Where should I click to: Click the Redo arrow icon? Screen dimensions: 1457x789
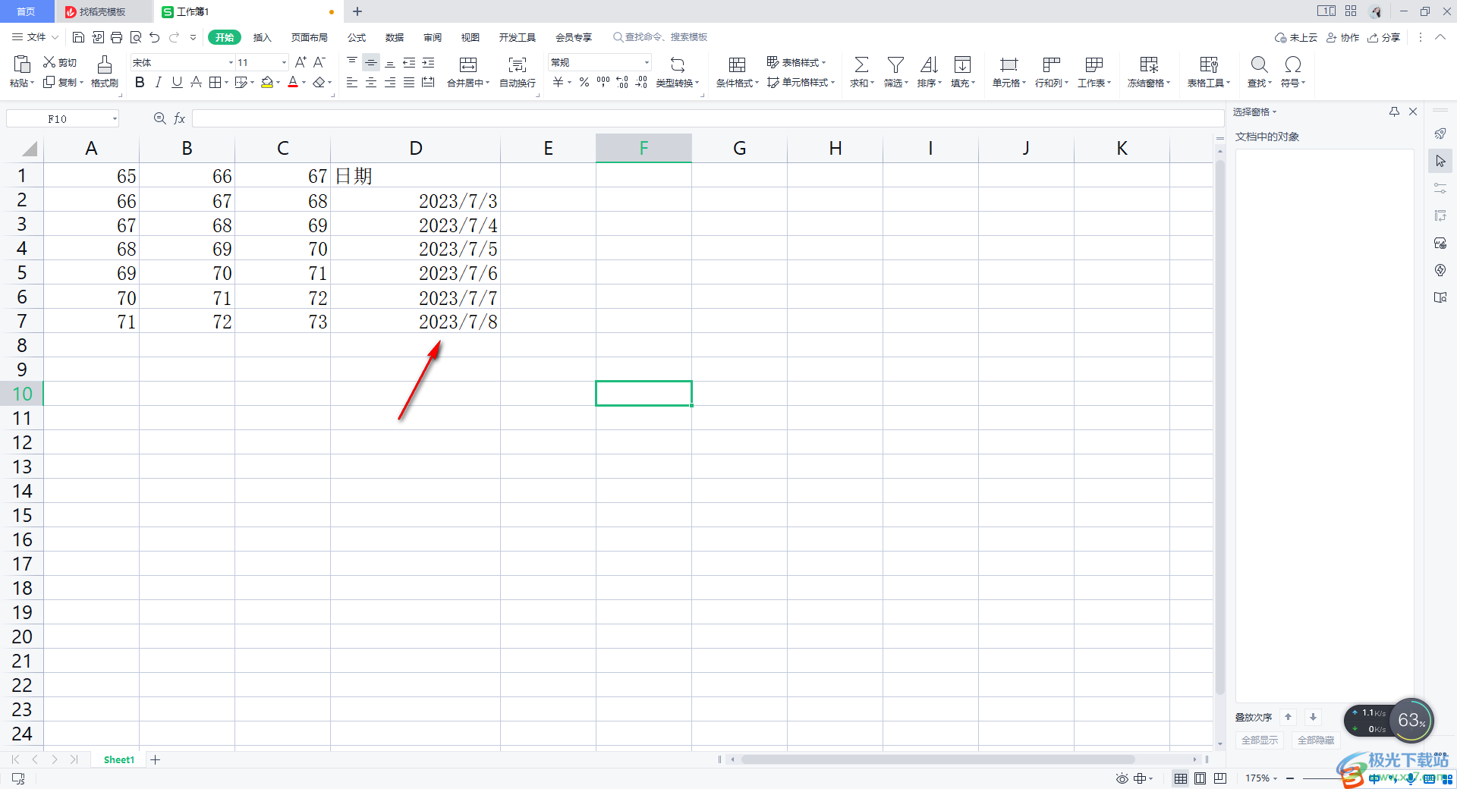point(175,37)
